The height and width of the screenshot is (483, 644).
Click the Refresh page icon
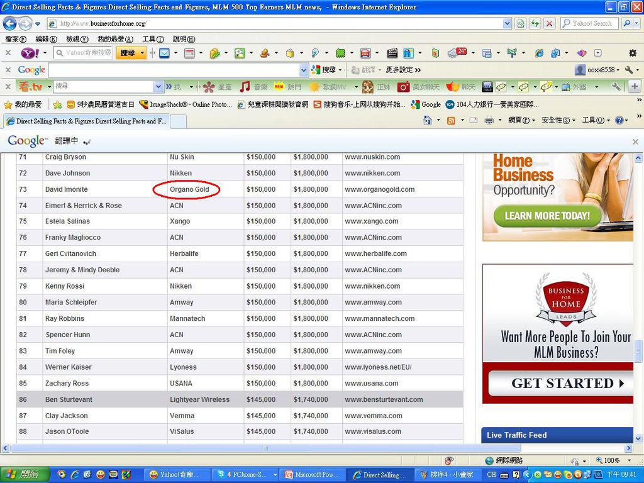coord(535,23)
